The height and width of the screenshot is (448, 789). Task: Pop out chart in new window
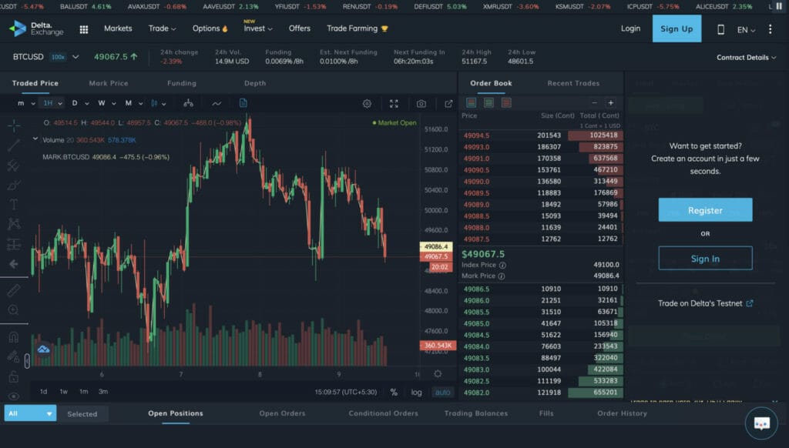point(448,104)
